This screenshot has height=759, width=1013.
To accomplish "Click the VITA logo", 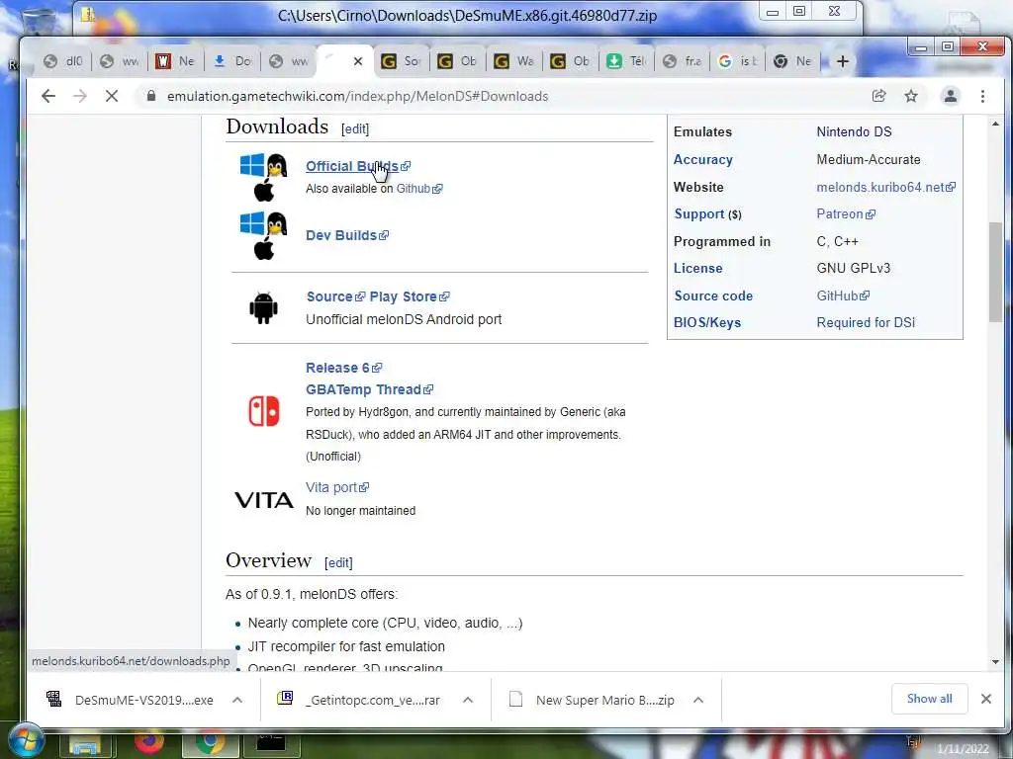I will point(263,500).
